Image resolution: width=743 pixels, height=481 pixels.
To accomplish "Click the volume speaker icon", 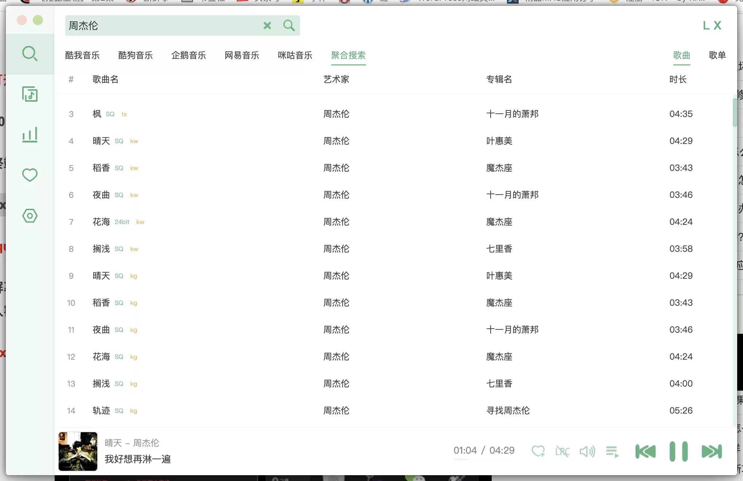I will pos(587,451).
